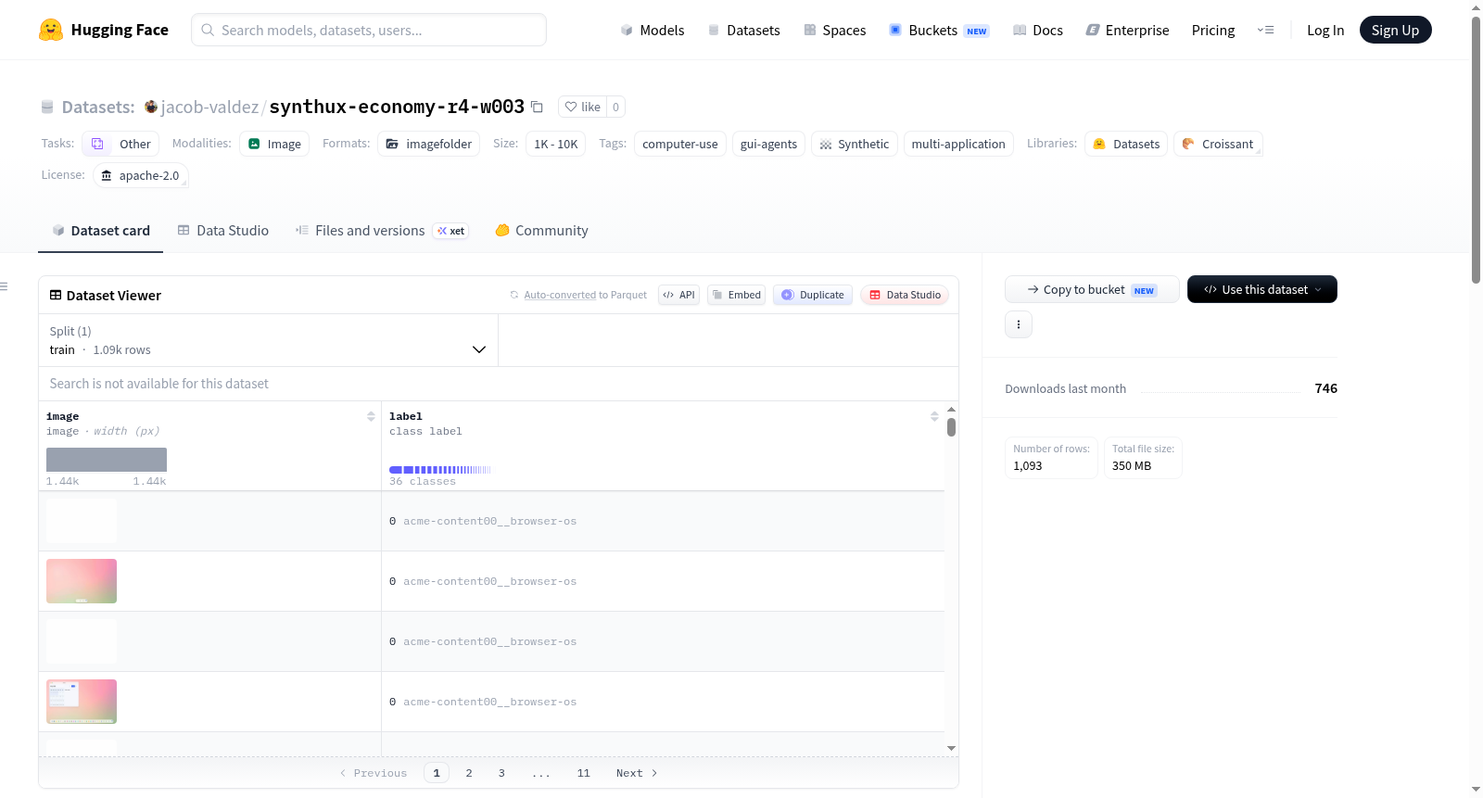
Task: Click the three-dot more options button
Action: coord(1019,324)
